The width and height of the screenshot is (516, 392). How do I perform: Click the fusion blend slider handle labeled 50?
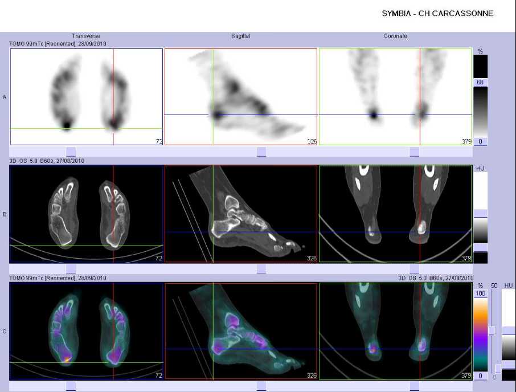click(x=492, y=331)
